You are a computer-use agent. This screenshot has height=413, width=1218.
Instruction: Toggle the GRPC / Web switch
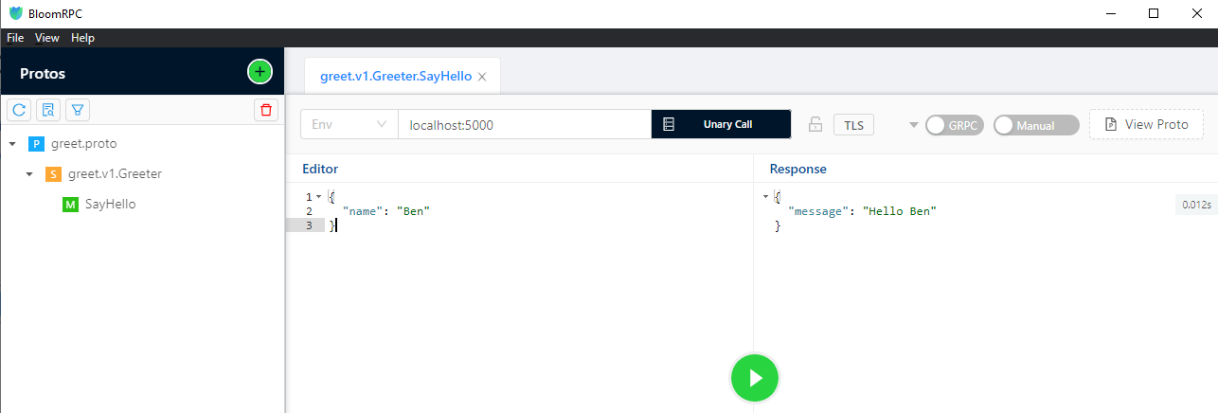click(955, 125)
